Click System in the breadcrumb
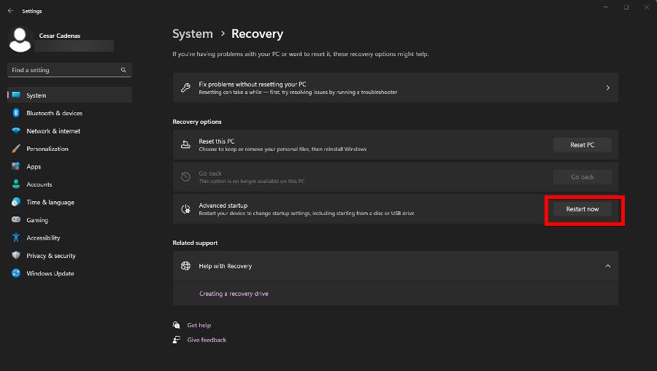The height and width of the screenshot is (371, 657). 193,34
